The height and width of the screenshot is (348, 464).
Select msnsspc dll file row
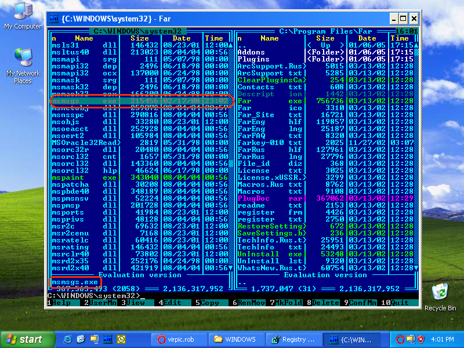point(140,115)
